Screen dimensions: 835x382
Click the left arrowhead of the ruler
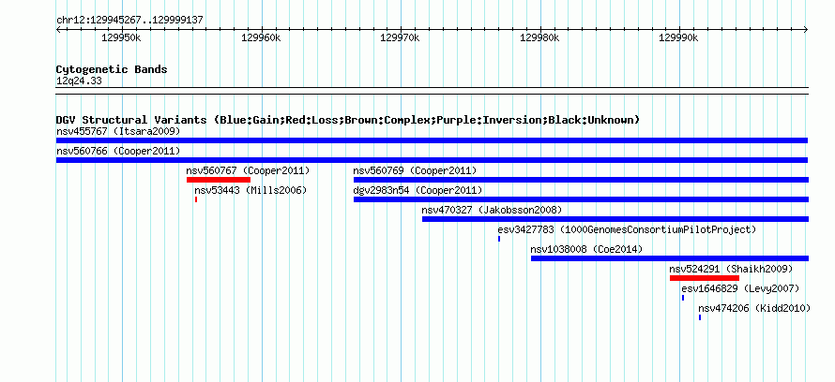point(58,30)
